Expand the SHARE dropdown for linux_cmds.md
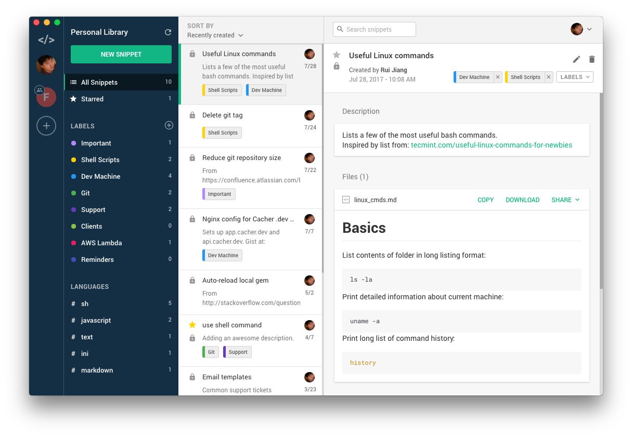This screenshot has width=632, height=437. pyautogui.click(x=565, y=200)
